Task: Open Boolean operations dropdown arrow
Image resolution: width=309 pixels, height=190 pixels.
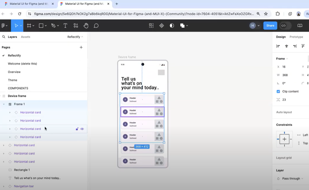Action: tap(187, 26)
